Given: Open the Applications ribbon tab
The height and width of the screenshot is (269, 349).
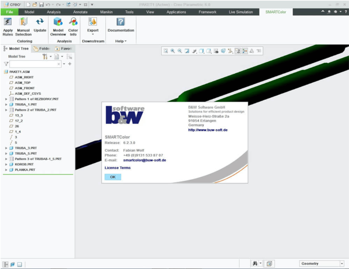Looking at the screenshot, I should tap(176, 12).
